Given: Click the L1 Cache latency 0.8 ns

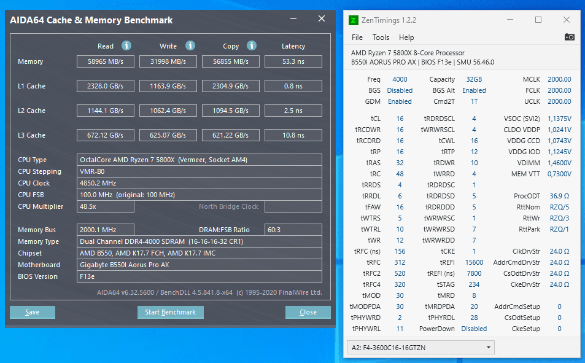Looking at the screenshot, I should (293, 86).
